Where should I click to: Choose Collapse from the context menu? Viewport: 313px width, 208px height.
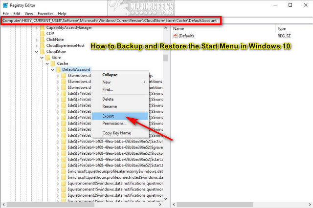(x=120, y=75)
